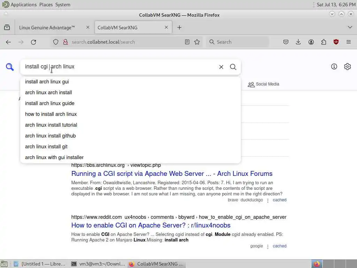
Task: Open the uBlock Origin toolbar icon
Action: click(x=336, y=42)
